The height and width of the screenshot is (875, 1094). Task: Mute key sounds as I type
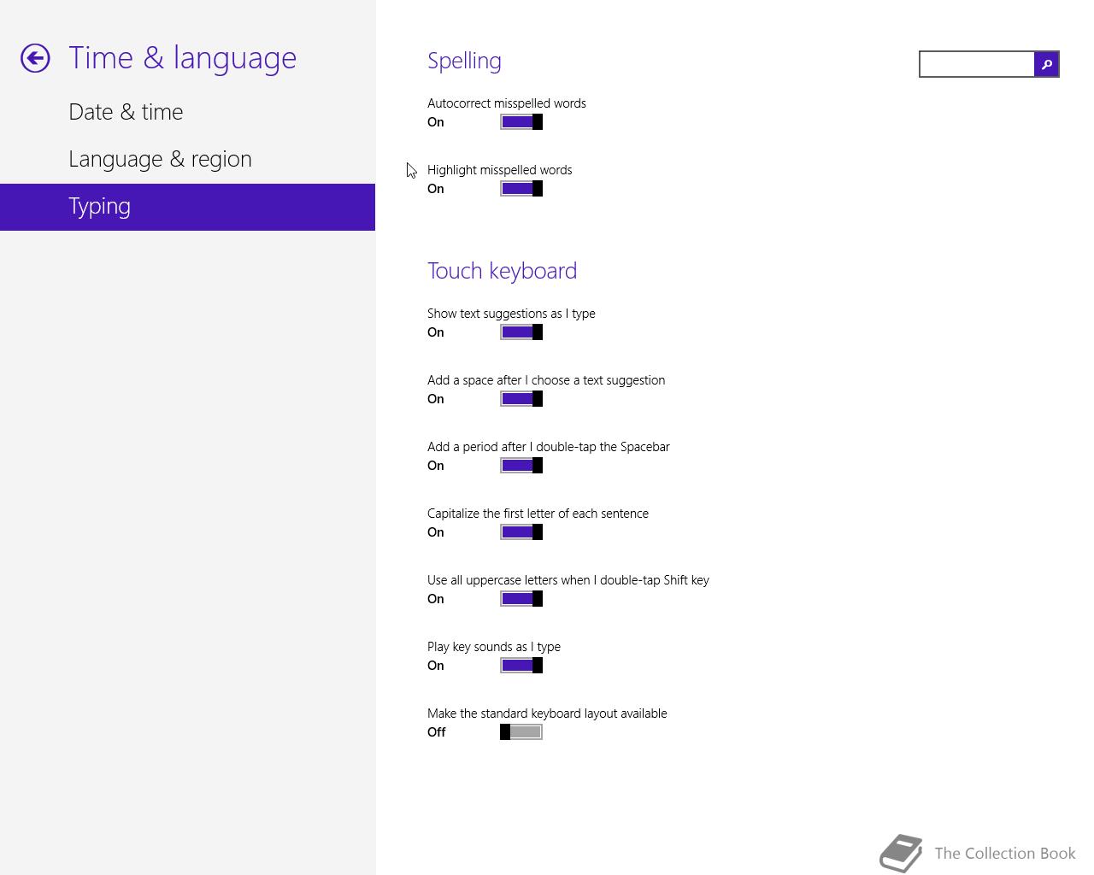(x=521, y=666)
